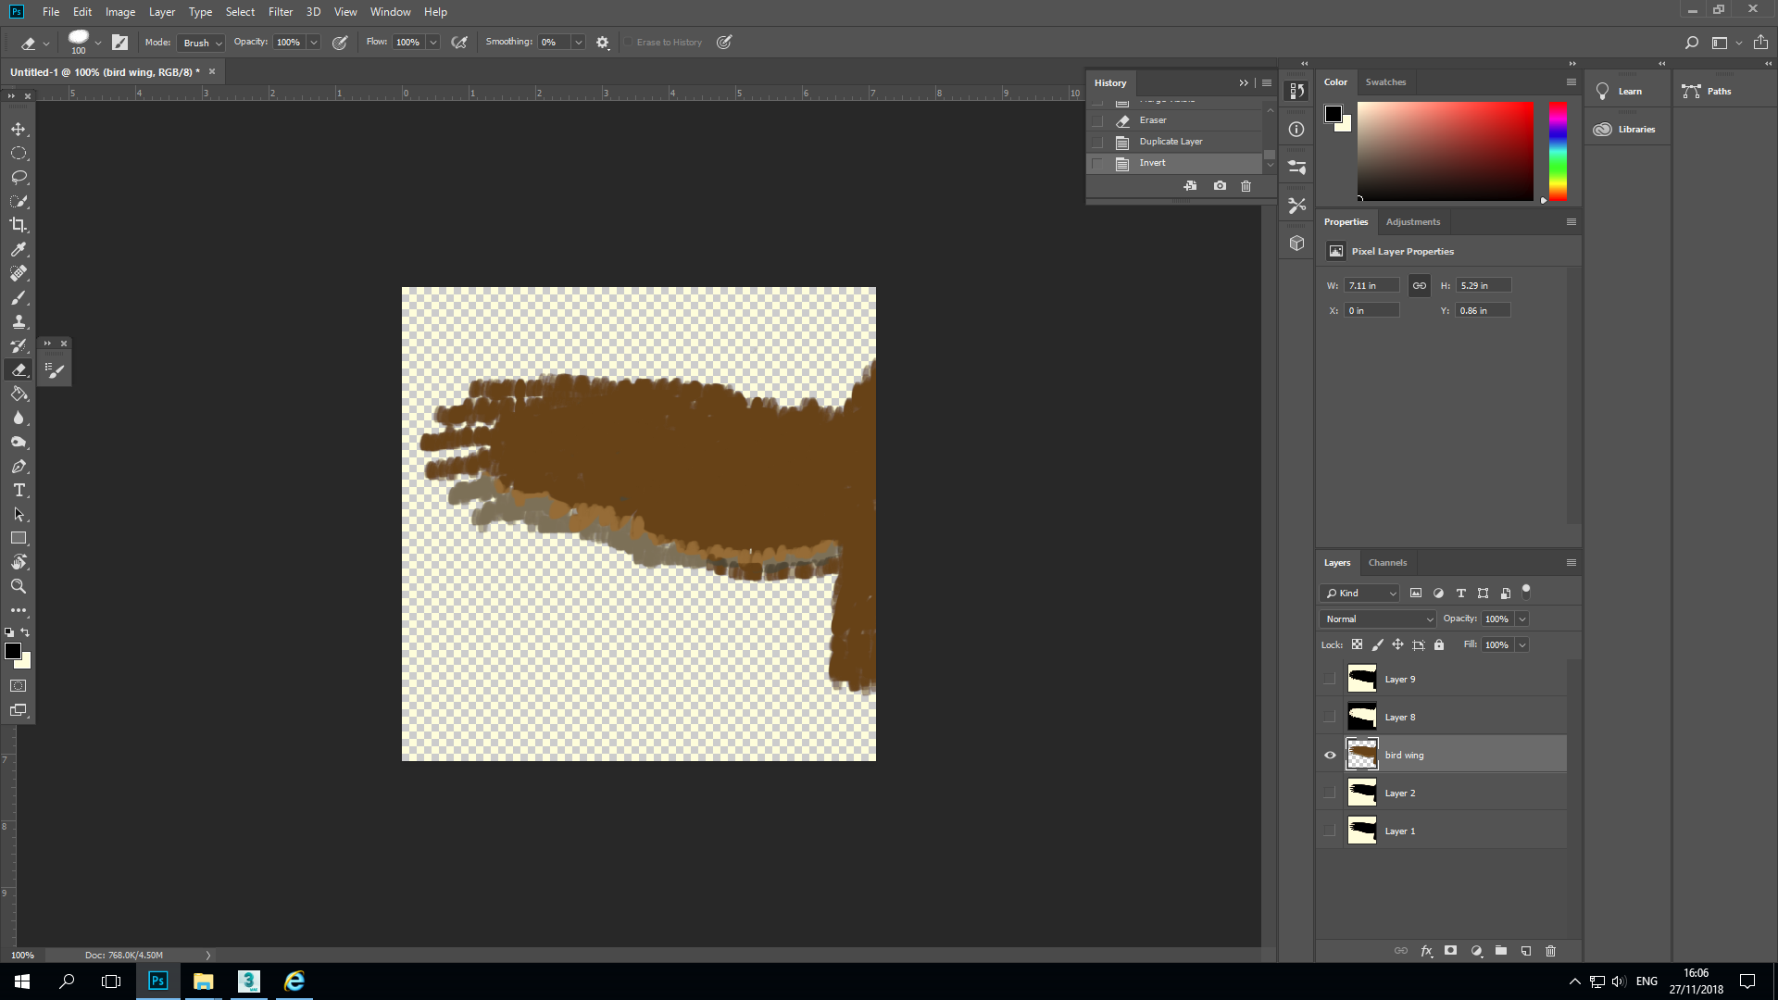Open the layer blend mode Normal dropdown
The height and width of the screenshot is (1000, 1778).
(x=1378, y=619)
